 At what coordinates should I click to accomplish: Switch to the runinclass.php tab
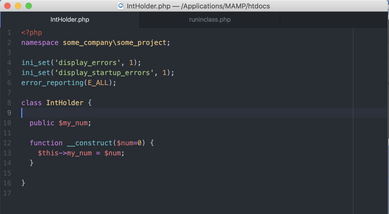(x=210, y=20)
